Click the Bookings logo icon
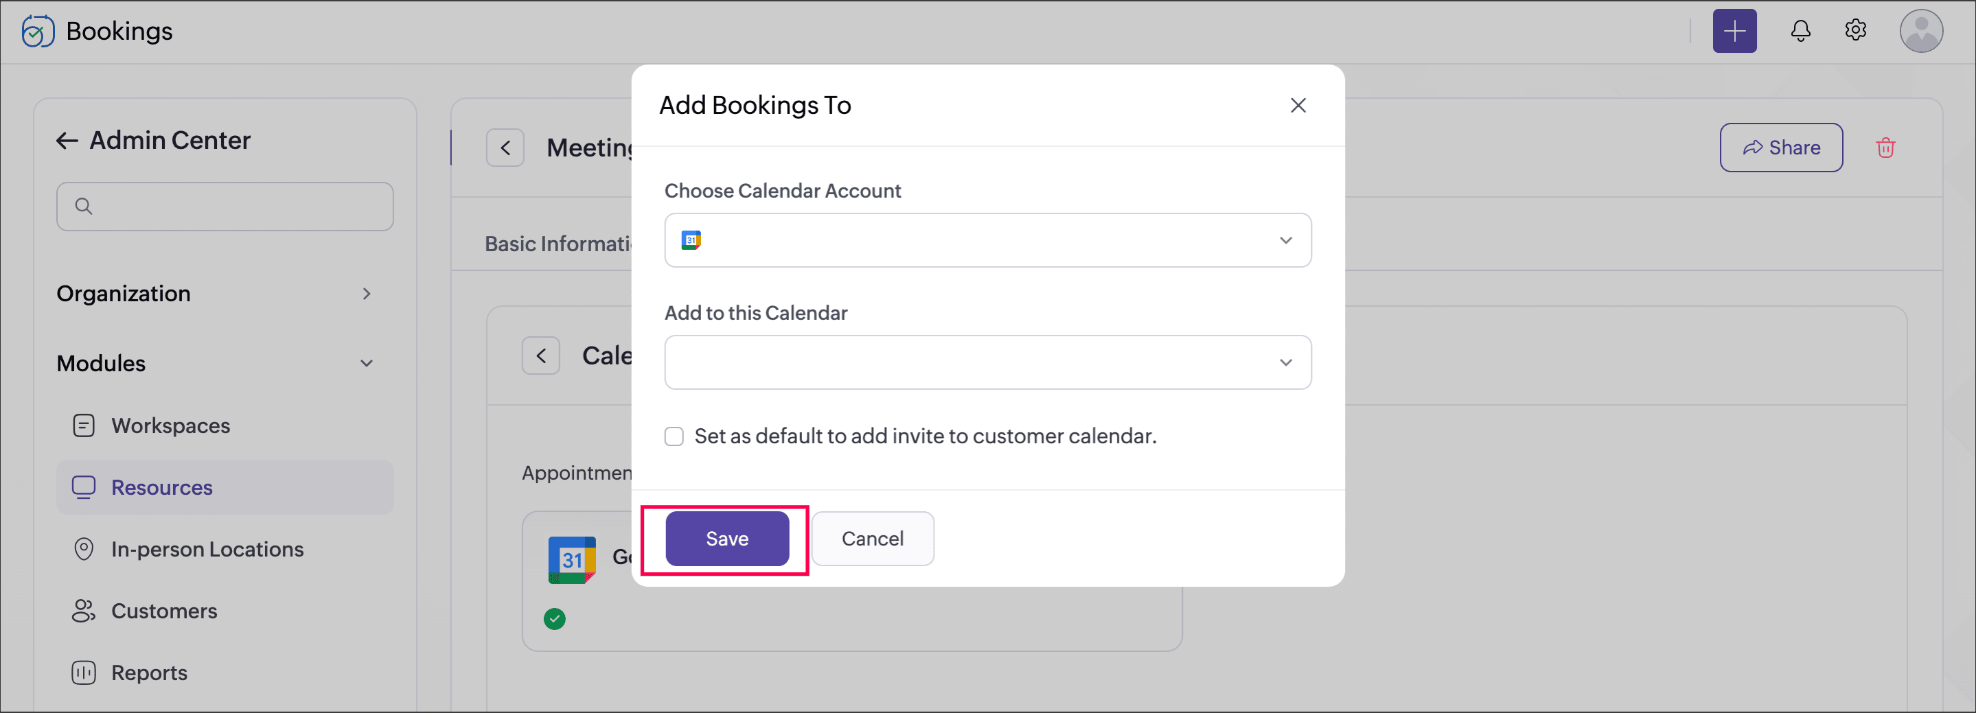This screenshot has width=1976, height=713. pos(38,32)
